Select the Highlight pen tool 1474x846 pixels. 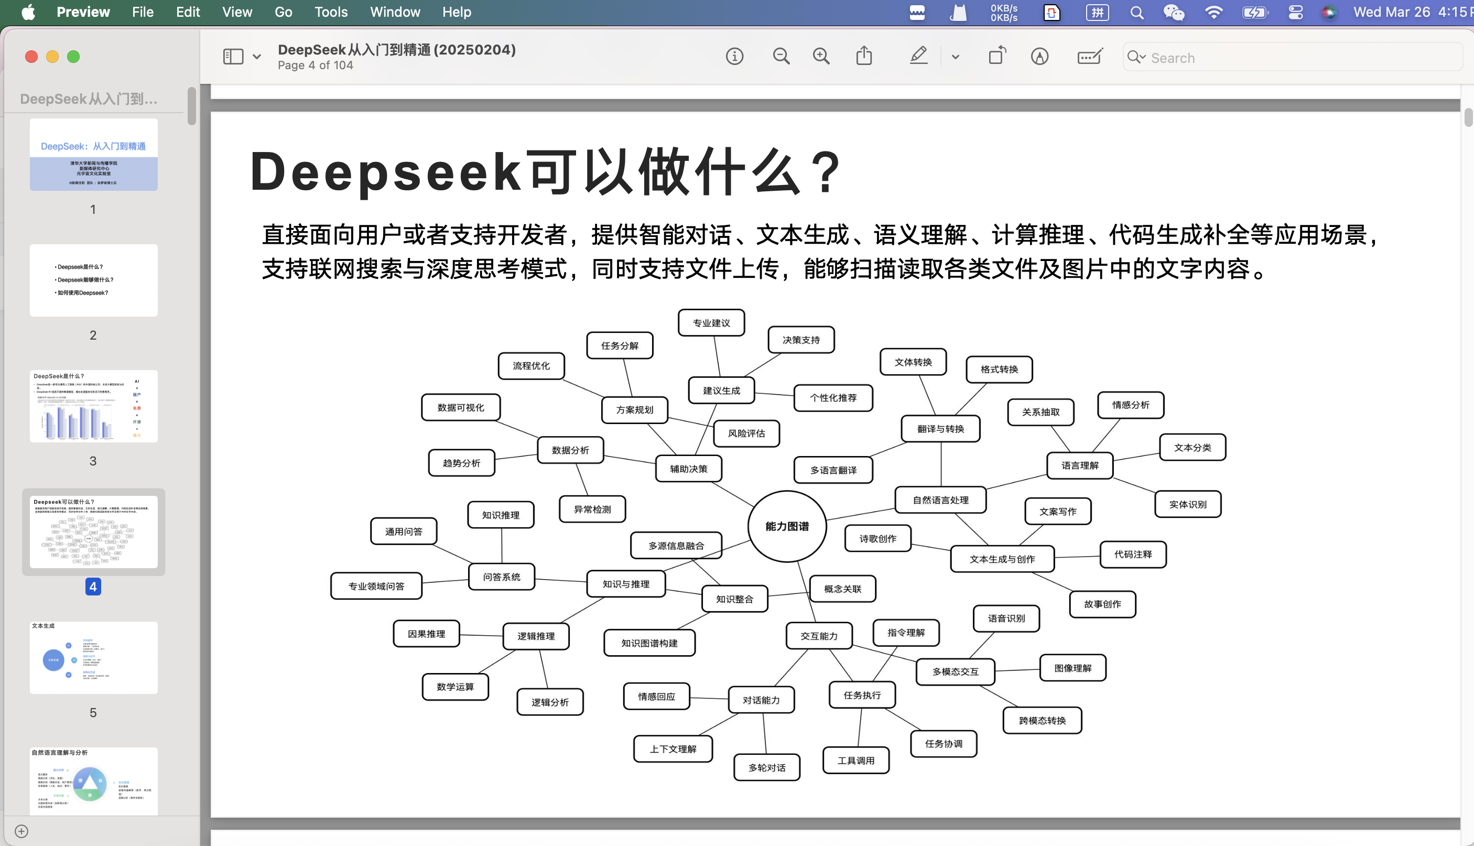918,56
